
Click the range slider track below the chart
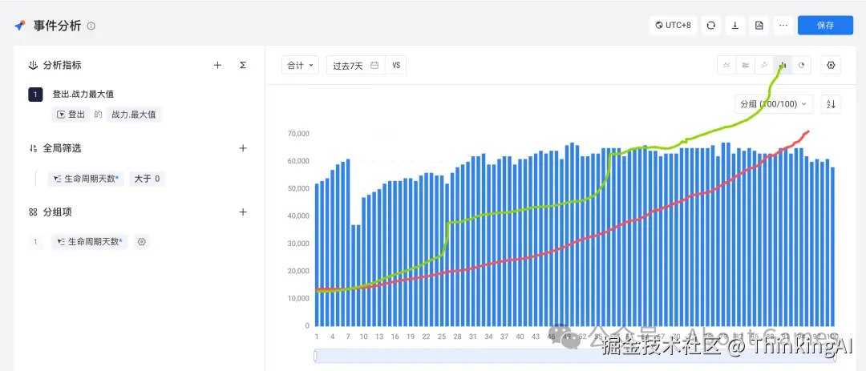coord(575,356)
